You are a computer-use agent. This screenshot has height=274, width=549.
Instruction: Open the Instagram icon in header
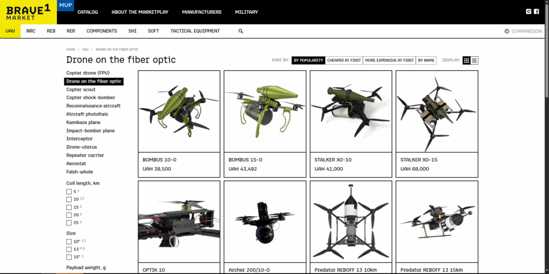click(529, 12)
